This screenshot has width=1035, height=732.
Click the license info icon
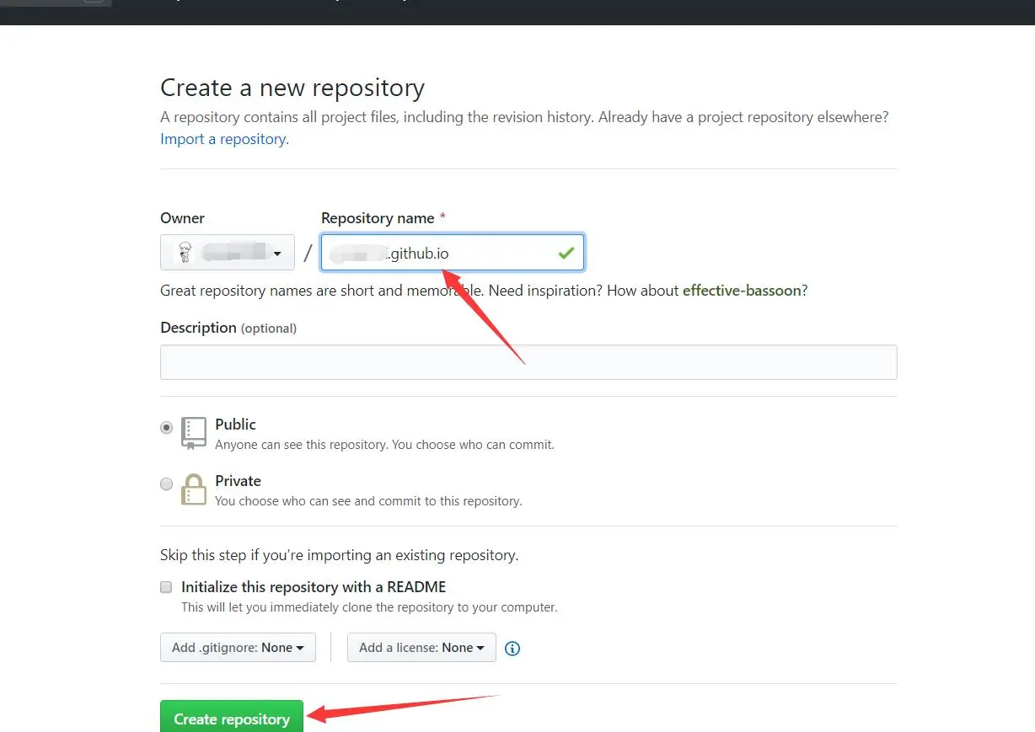tap(512, 649)
